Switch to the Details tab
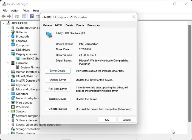 [69, 25]
